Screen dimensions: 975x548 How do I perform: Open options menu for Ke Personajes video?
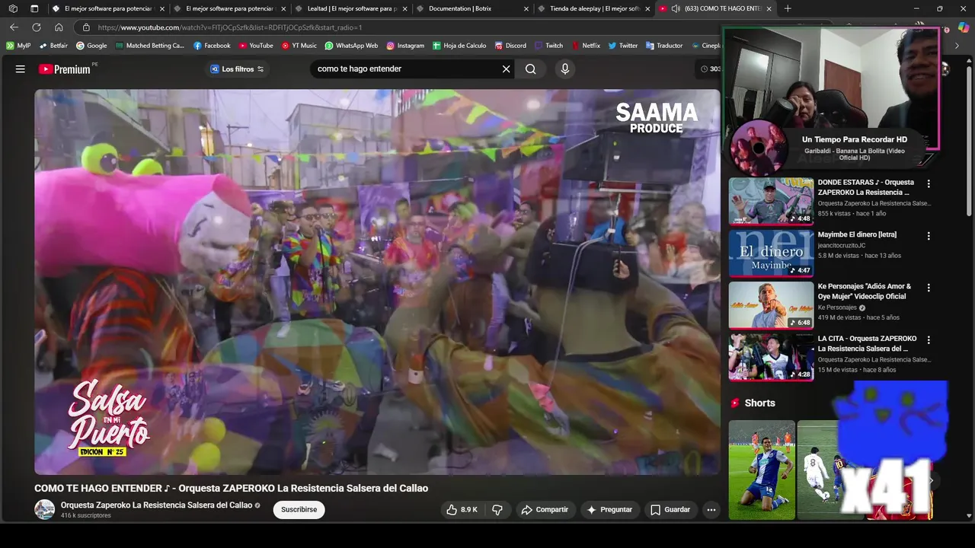[929, 288]
